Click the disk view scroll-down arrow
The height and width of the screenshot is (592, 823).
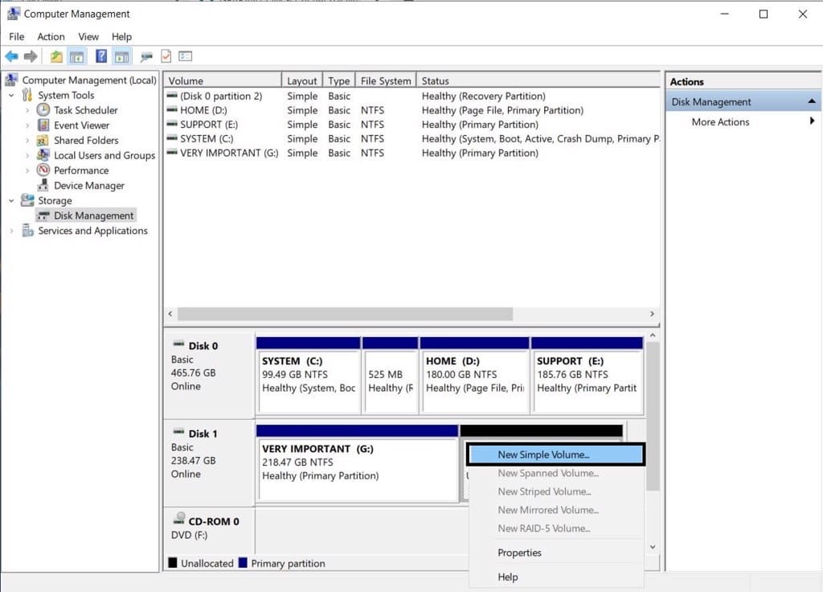click(653, 547)
